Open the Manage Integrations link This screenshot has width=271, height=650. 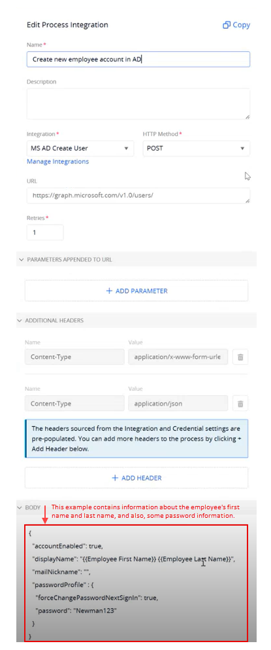(58, 161)
